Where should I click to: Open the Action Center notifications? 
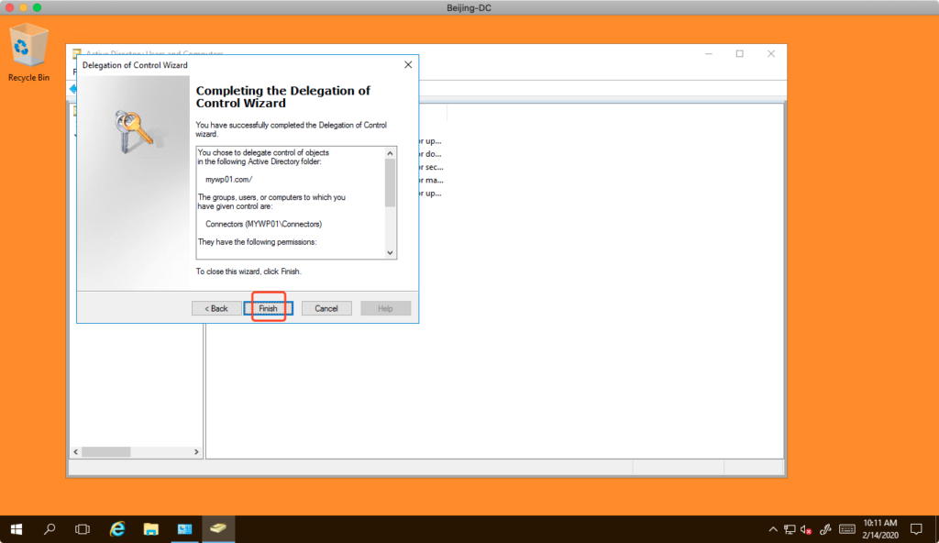click(915, 529)
